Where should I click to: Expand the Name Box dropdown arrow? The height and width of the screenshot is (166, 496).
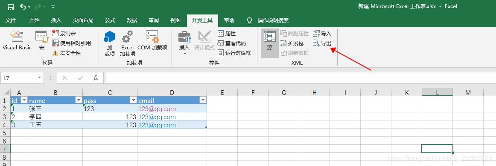(x=40, y=77)
